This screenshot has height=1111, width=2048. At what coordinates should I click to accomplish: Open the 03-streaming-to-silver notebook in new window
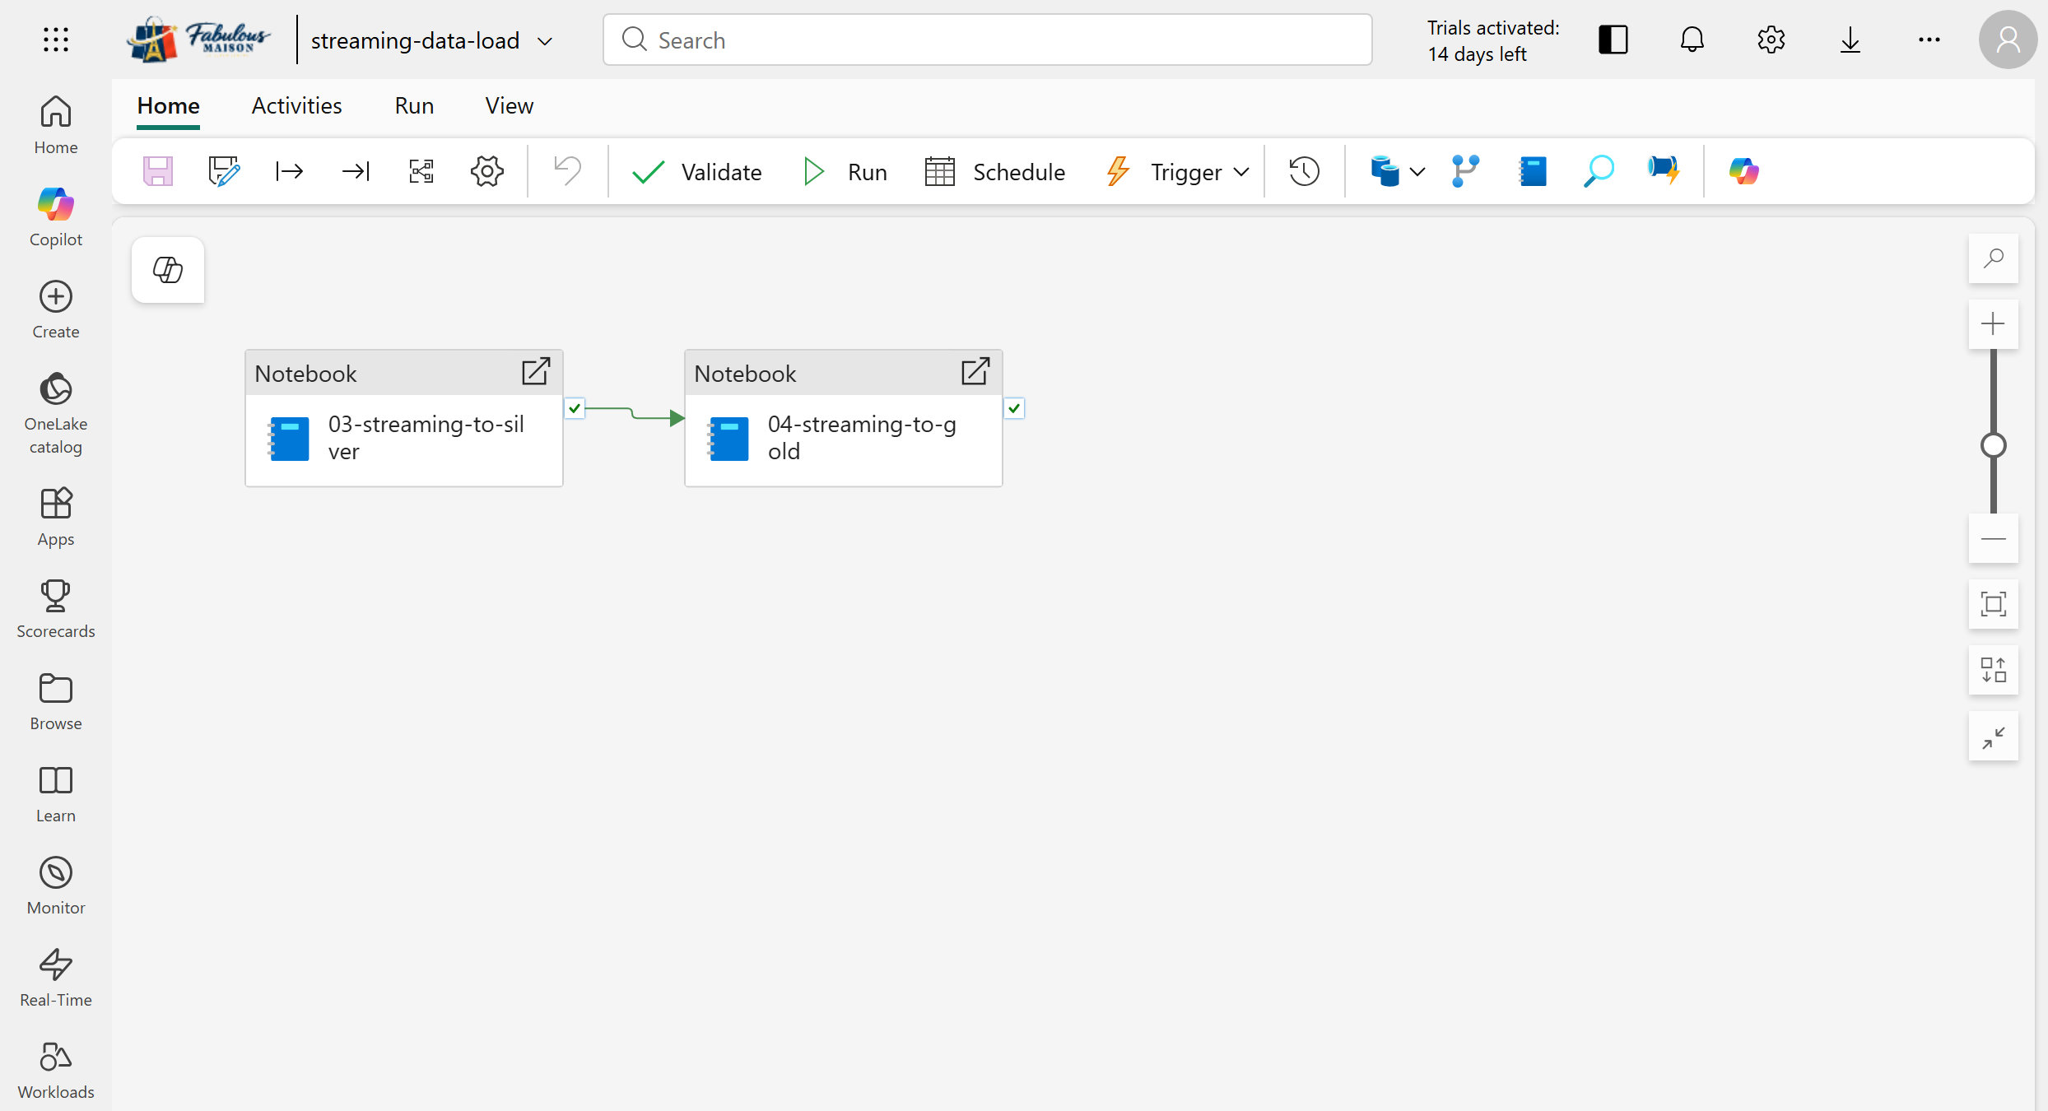click(x=536, y=372)
